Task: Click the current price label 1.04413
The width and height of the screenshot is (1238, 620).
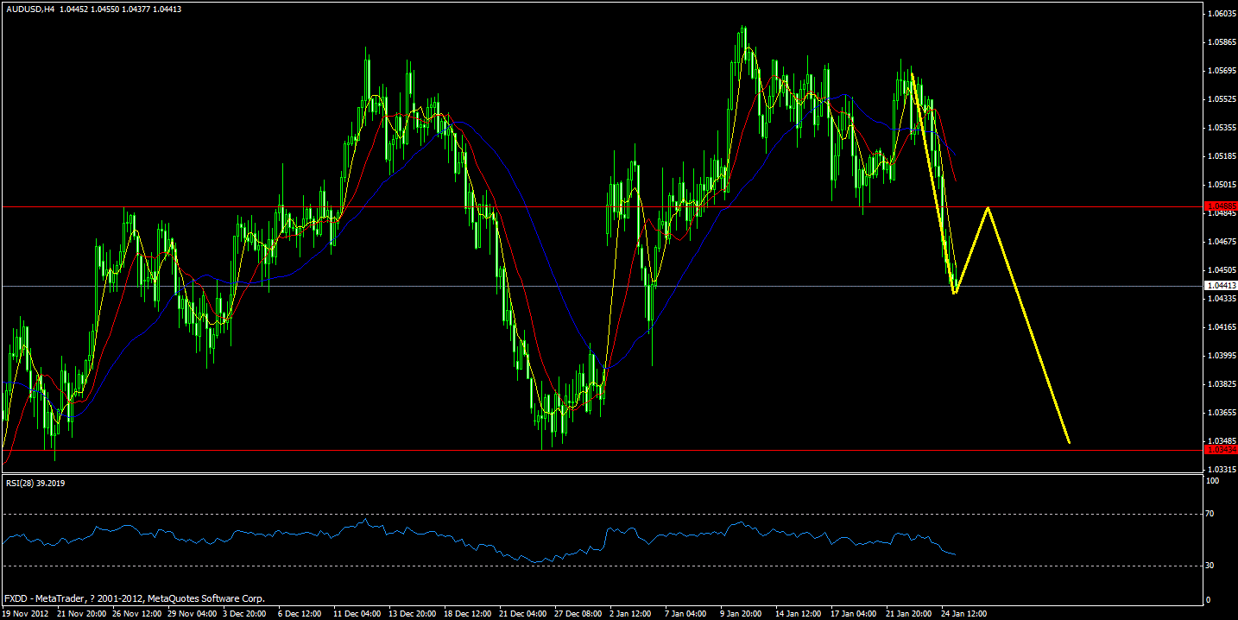Action: click(x=1222, y=285)
